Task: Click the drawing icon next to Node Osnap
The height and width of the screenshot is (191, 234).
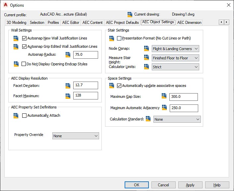Action: 147,49
